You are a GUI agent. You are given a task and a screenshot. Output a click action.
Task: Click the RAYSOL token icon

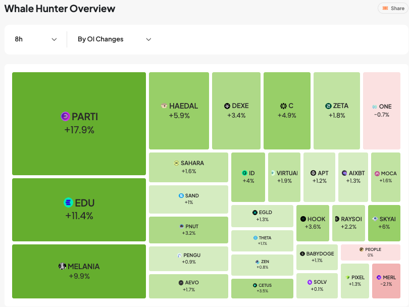[x=337, y=219]
